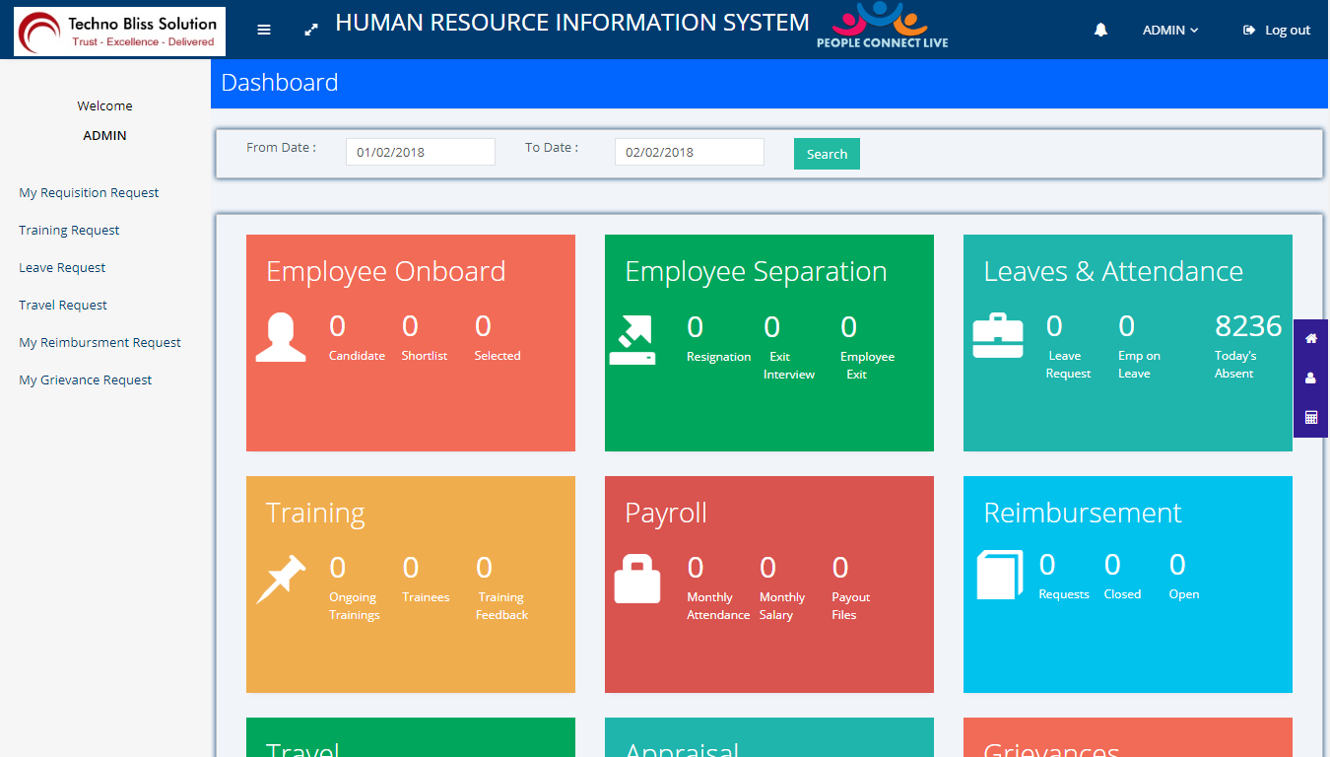Click the user icon on right panel
Image resolution: width=1330 pixels, height=757 pixels.
pos(1311,378)
